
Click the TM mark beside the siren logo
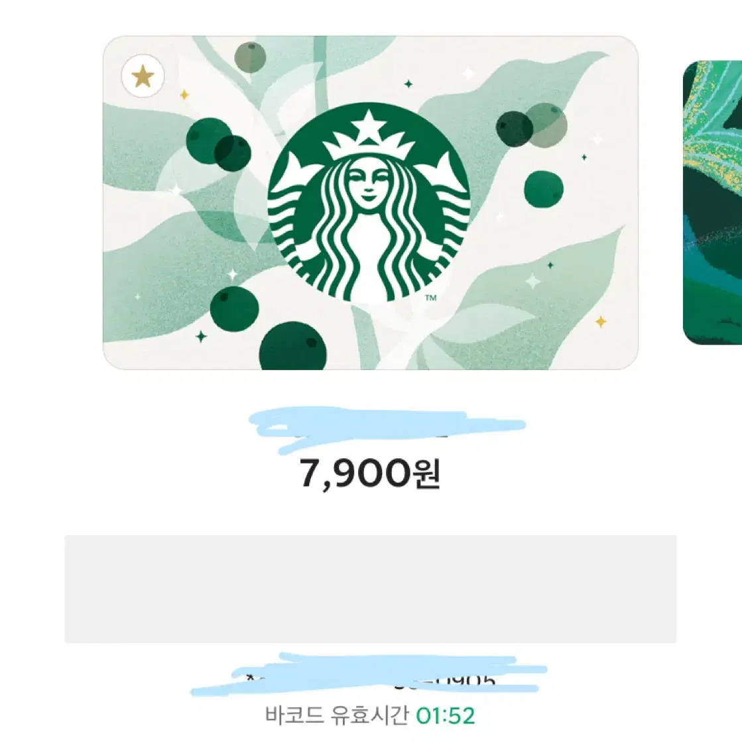pos(430,298)
